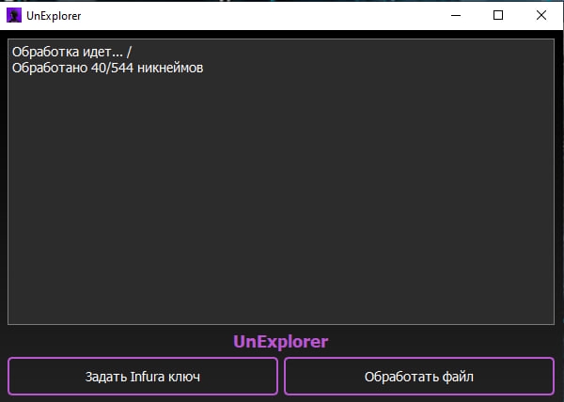Close the UnExplorer window
The width and height of the screenshot is (564, 402).
(541, 15)
